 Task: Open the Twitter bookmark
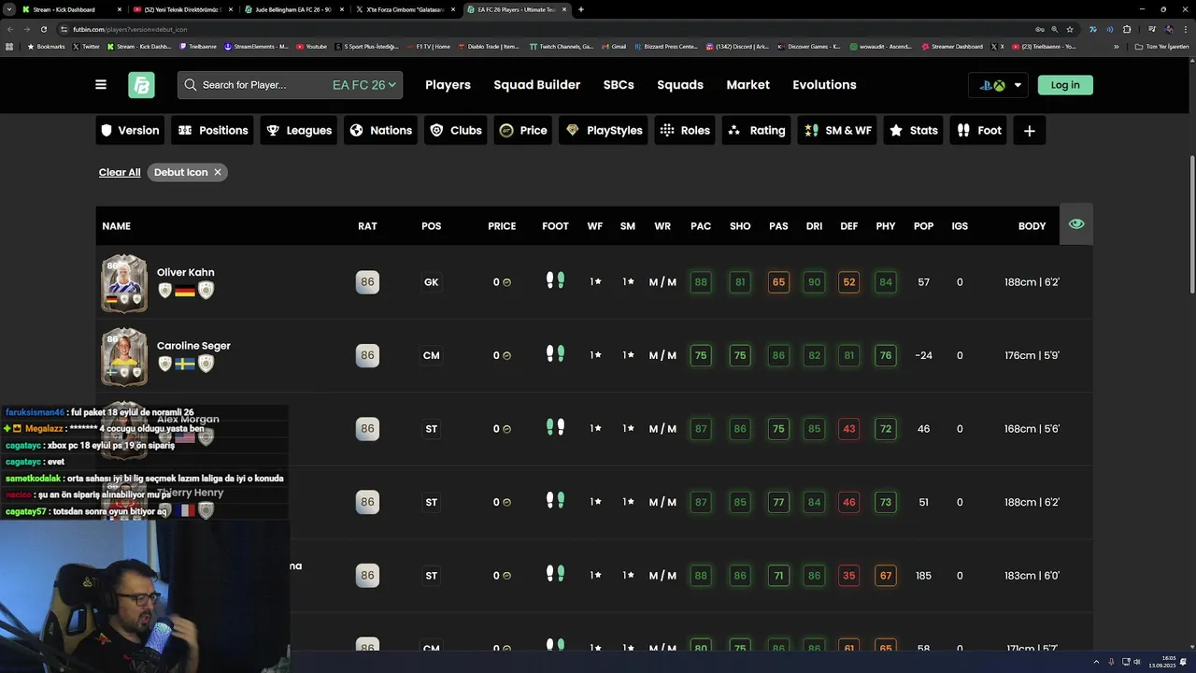pos(86,46)
